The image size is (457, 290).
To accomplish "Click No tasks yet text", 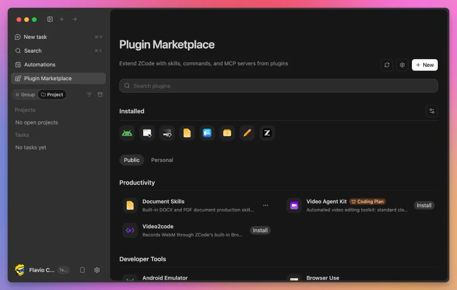I will (x=31, y=147).
